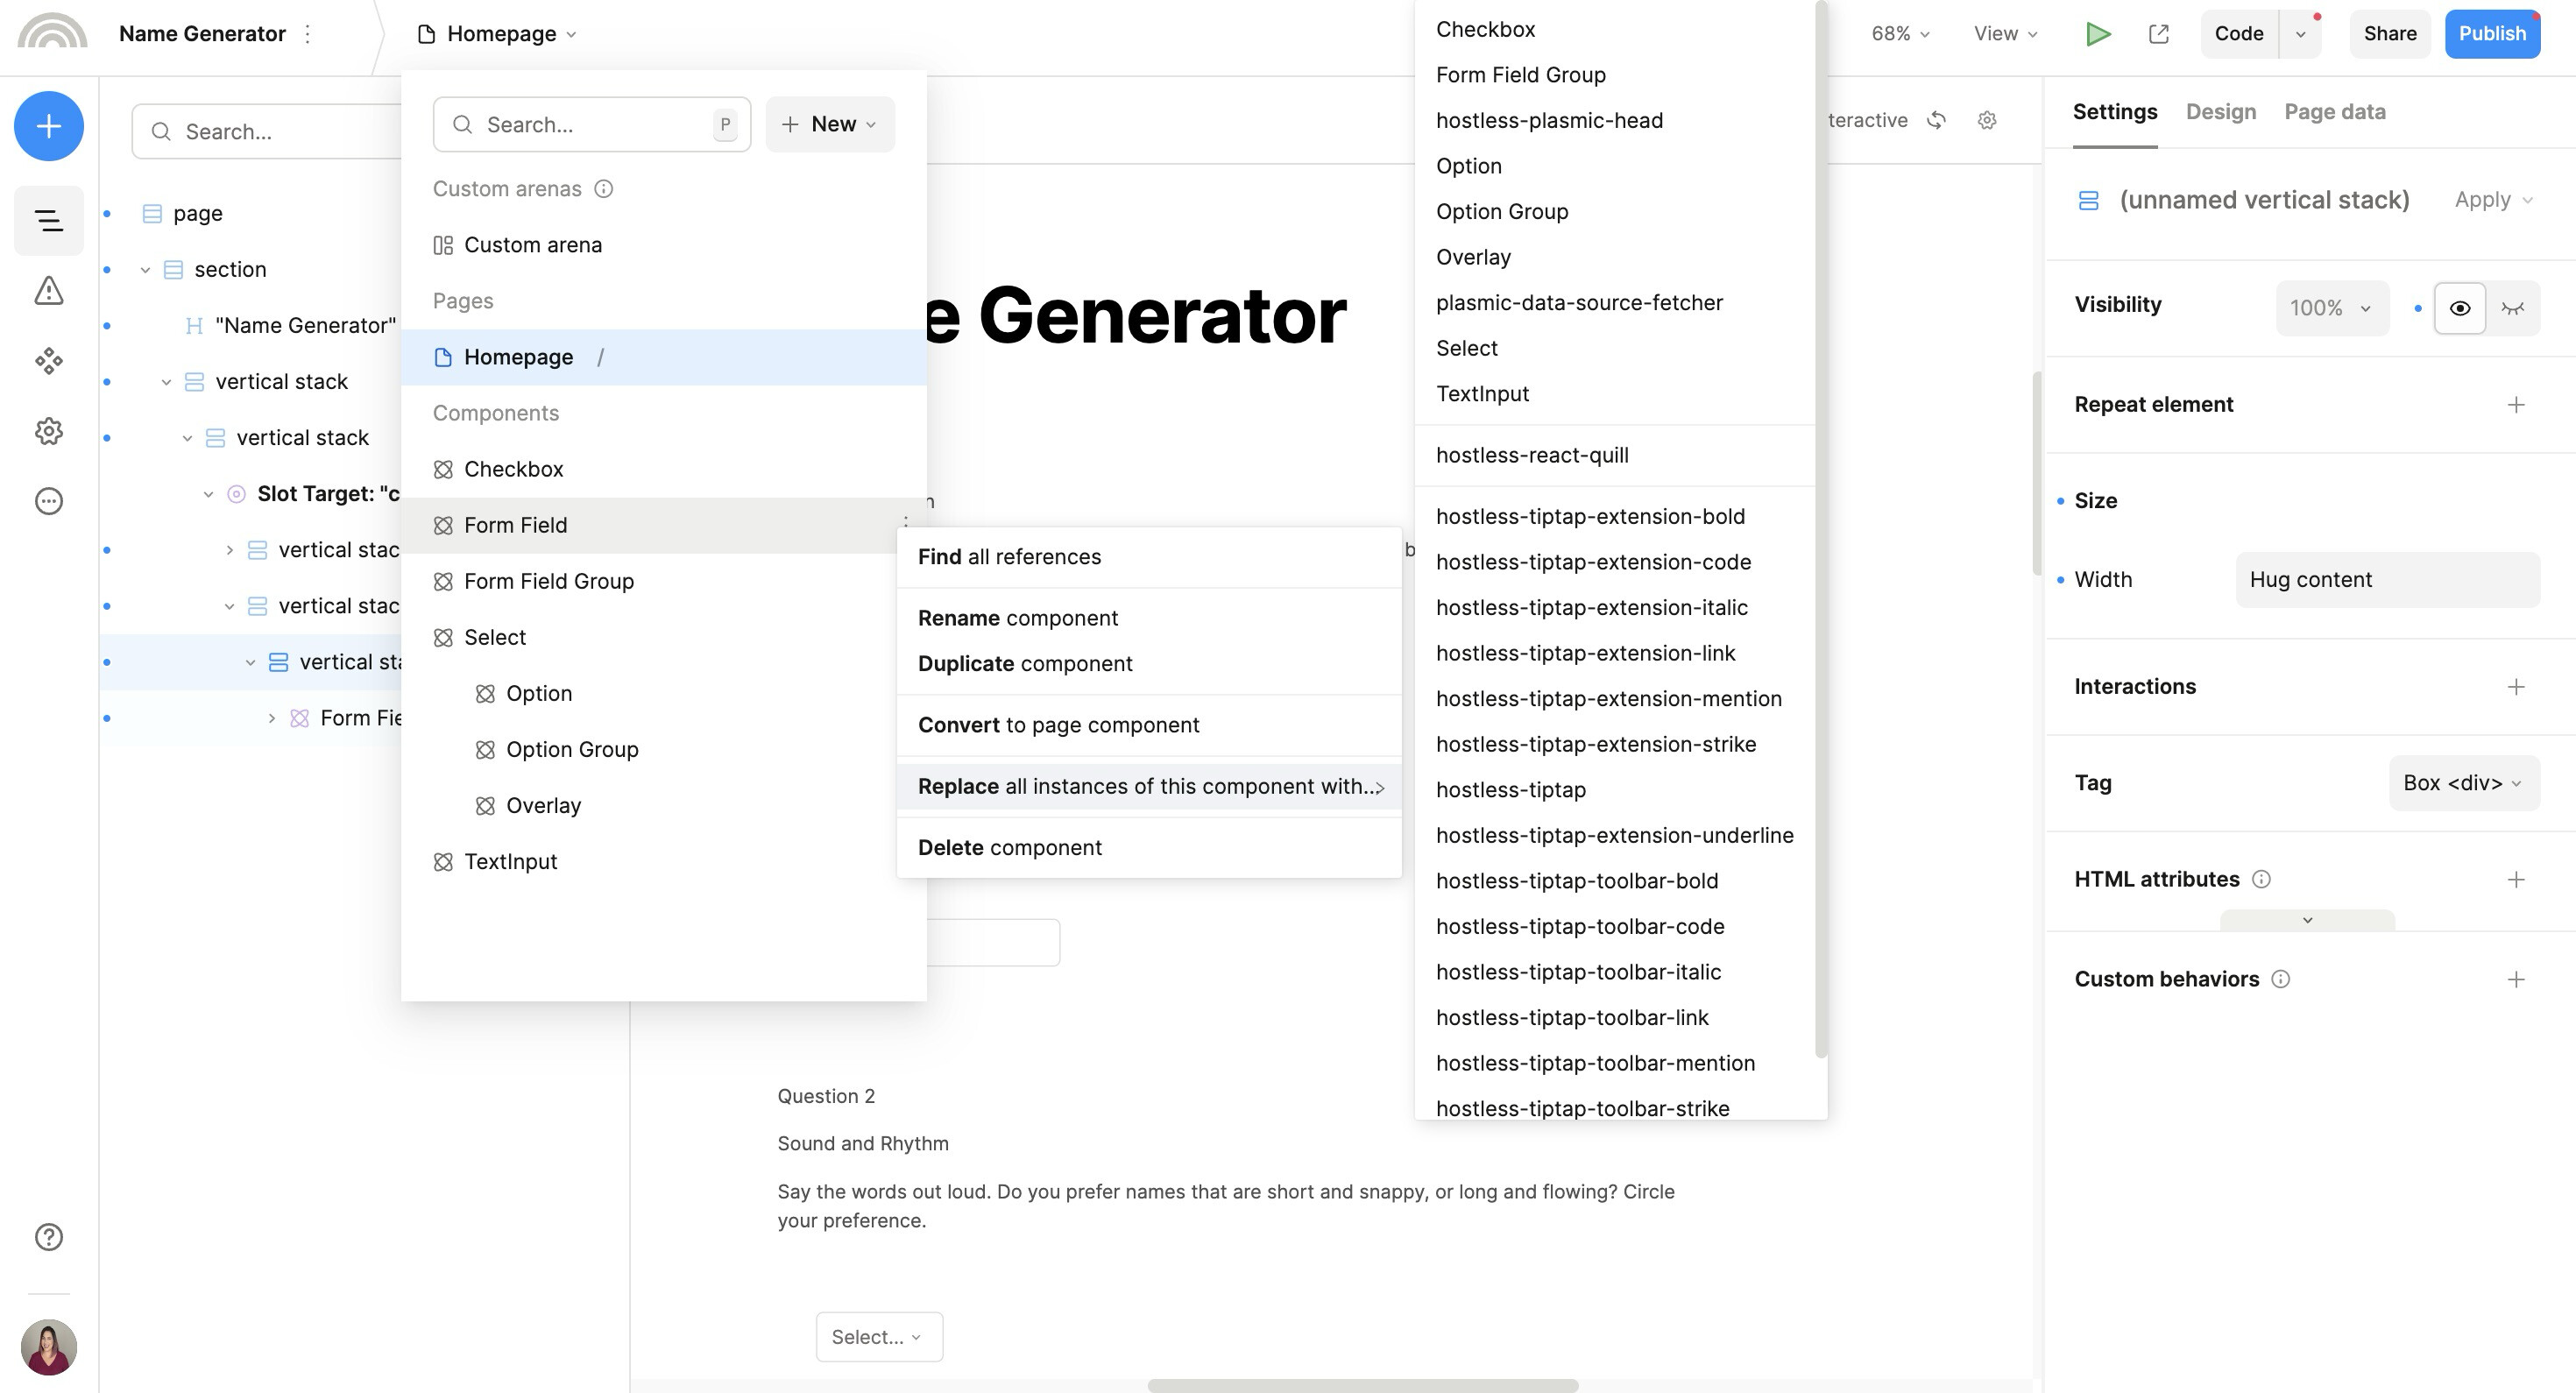Screen dimensions: 2576x1393
Task: Click the green play preview button
Action: (x=2097, y=34)
